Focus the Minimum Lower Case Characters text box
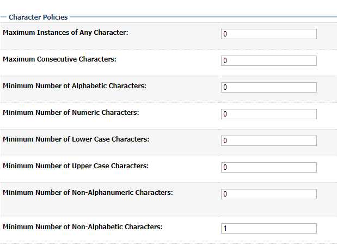Image resolution: width=337 pixels, height=245 pixels. pyautogui.click(x=268, y=141)
